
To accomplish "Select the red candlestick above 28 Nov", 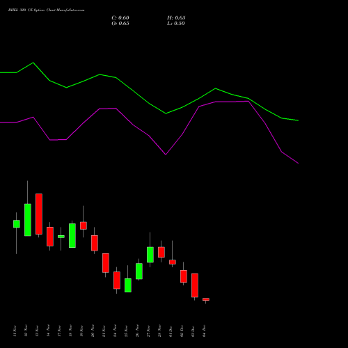I will 161,252.
